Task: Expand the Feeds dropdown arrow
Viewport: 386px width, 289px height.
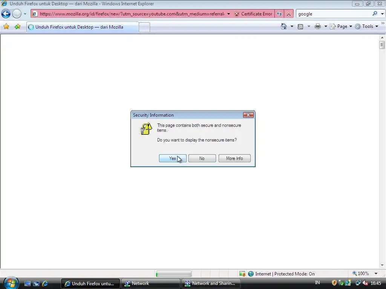Action: coord(309,26)
